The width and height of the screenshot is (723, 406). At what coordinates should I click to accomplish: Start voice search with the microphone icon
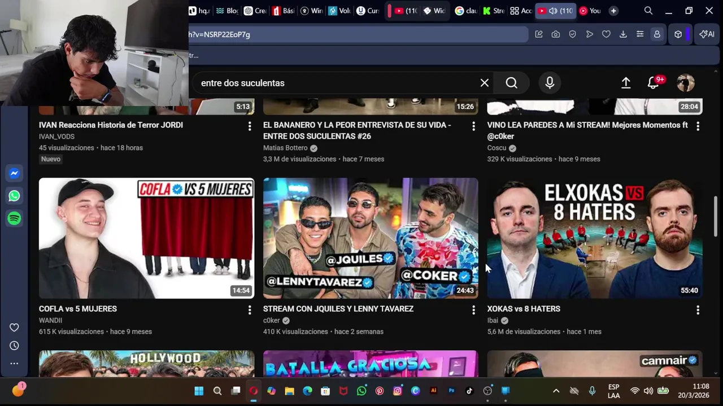pos(550,83)
